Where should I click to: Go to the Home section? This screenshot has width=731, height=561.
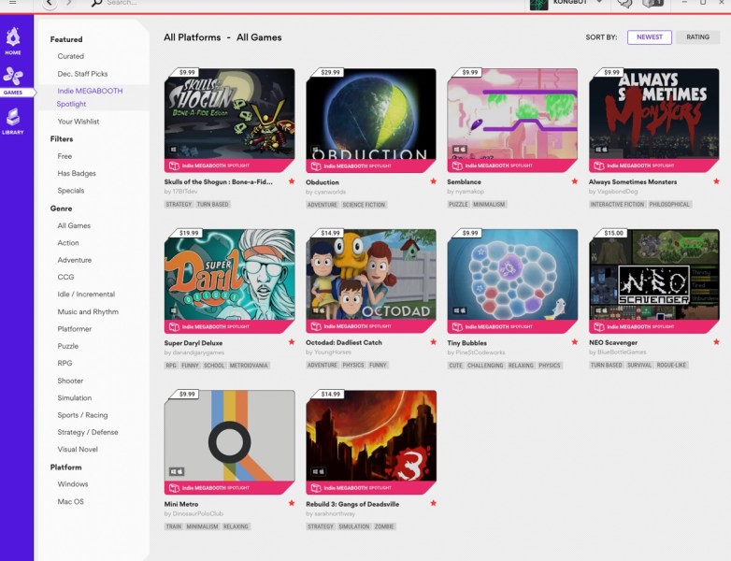tap(13, 41)
